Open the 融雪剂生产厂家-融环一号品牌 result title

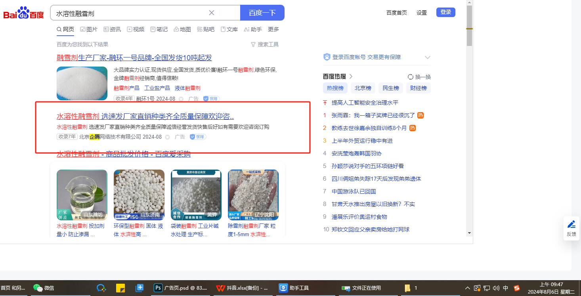pyautogui.click(x=134, y=58)
